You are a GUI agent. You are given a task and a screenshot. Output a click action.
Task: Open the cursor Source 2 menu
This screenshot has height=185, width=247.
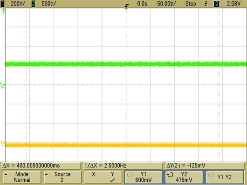(x=62, y=177)
